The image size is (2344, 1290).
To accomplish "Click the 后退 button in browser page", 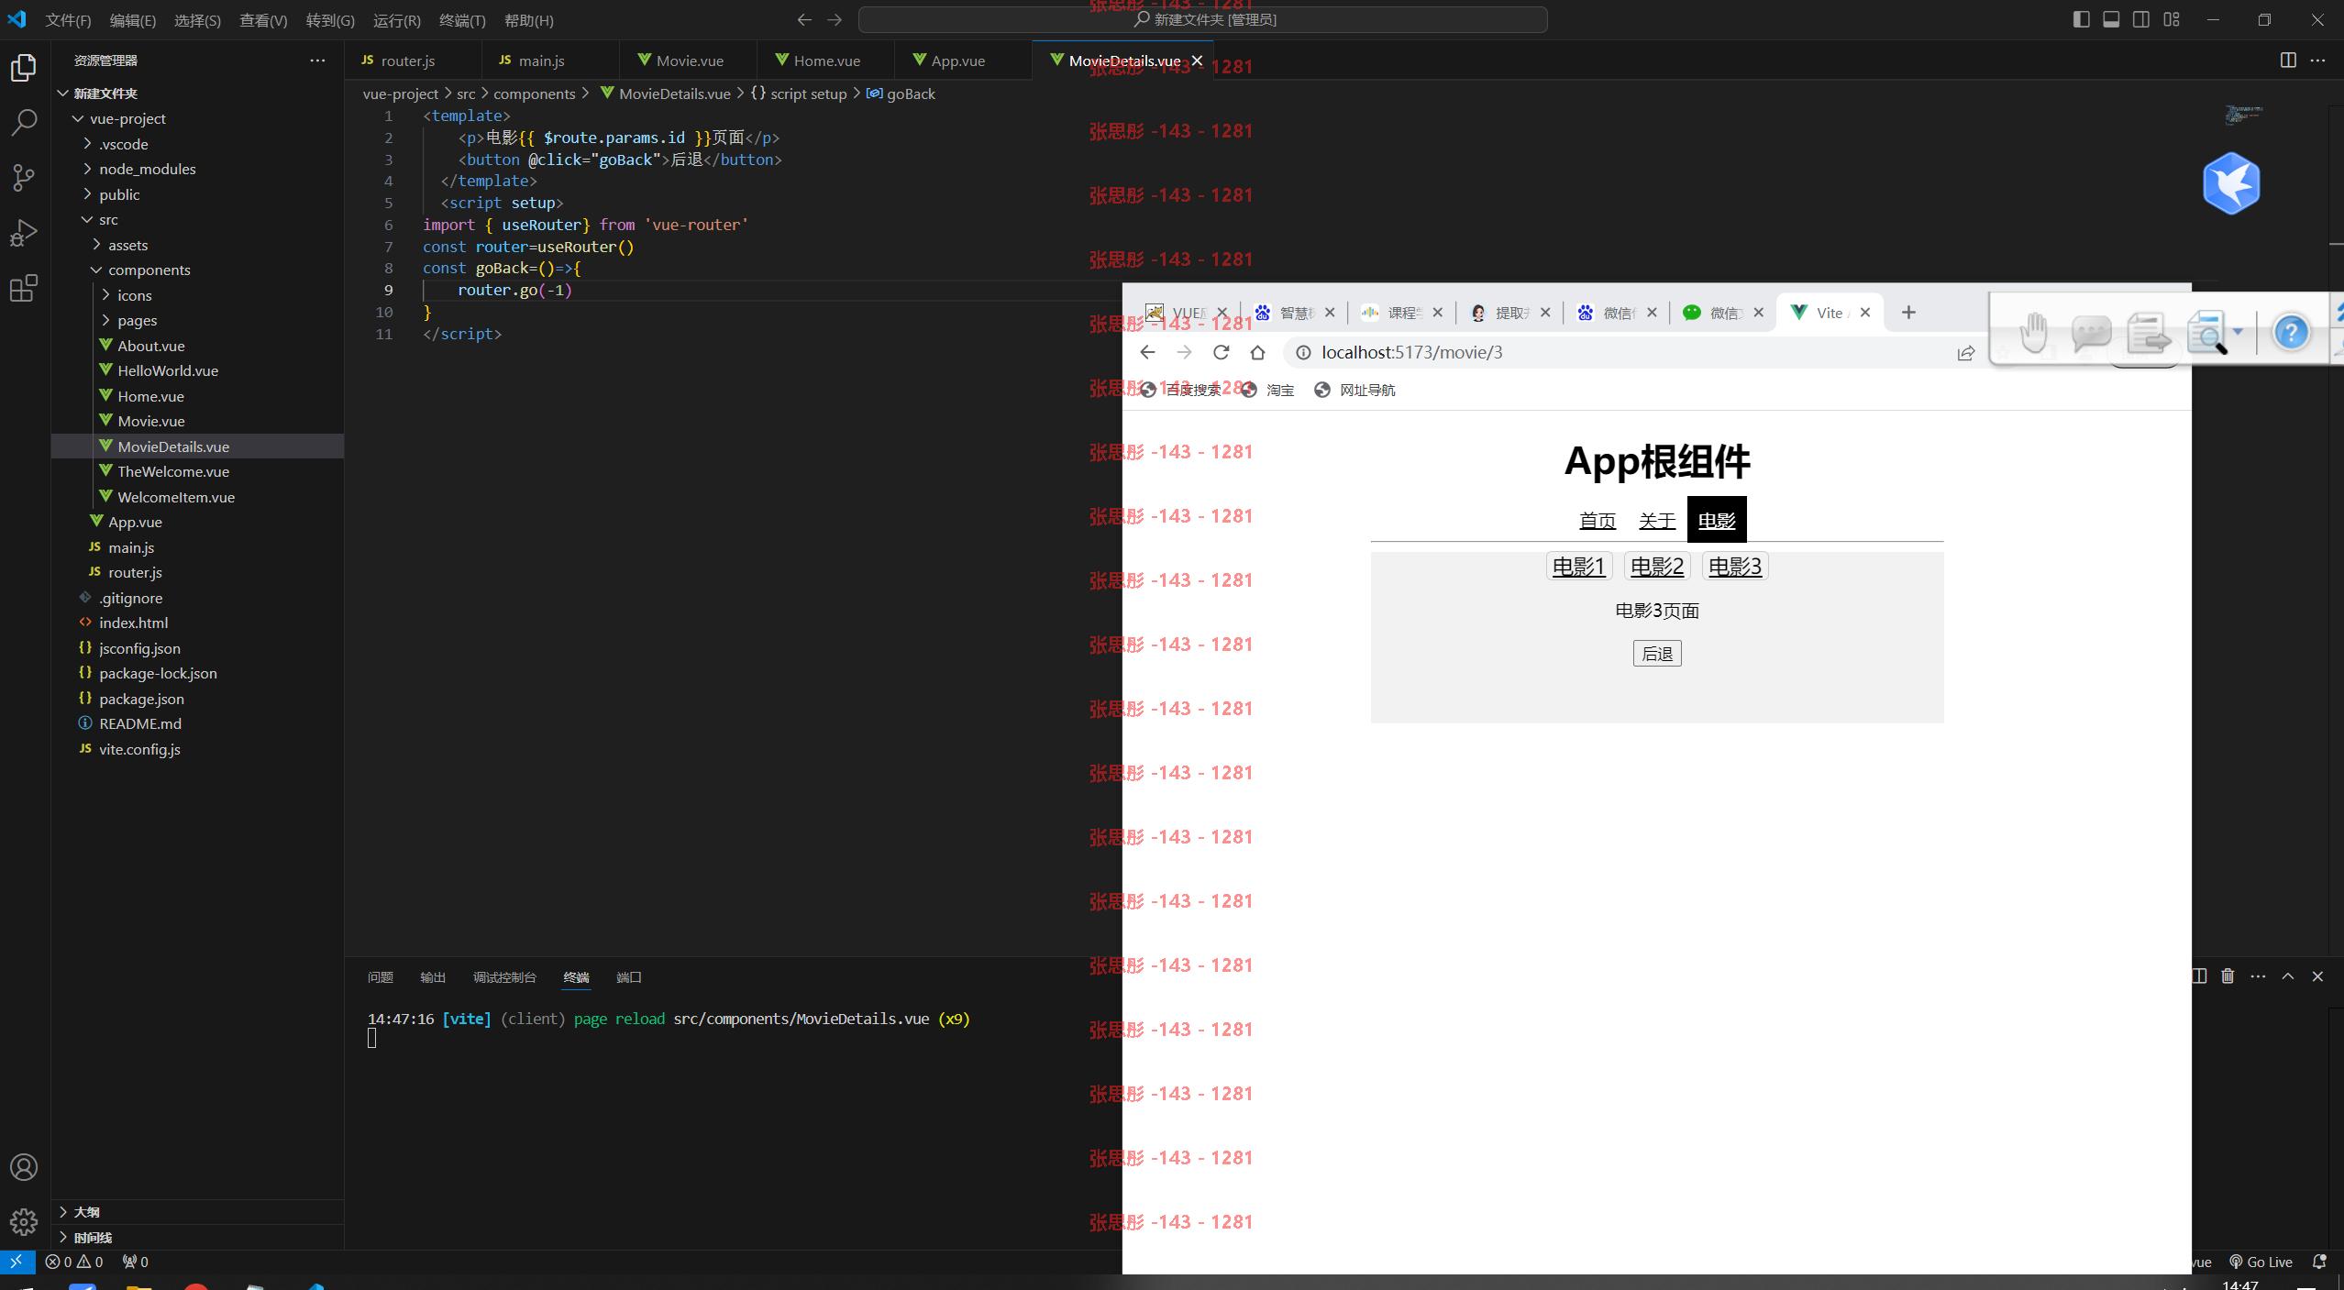I will [1657, 654].
